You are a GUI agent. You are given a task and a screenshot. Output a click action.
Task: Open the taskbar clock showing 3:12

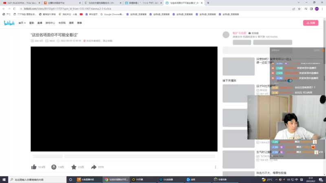311,179
